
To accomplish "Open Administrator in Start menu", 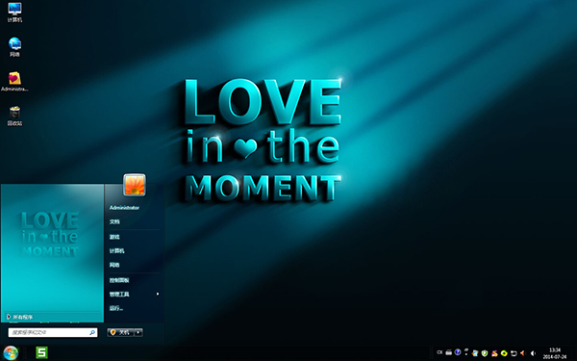I will (124, 208).
